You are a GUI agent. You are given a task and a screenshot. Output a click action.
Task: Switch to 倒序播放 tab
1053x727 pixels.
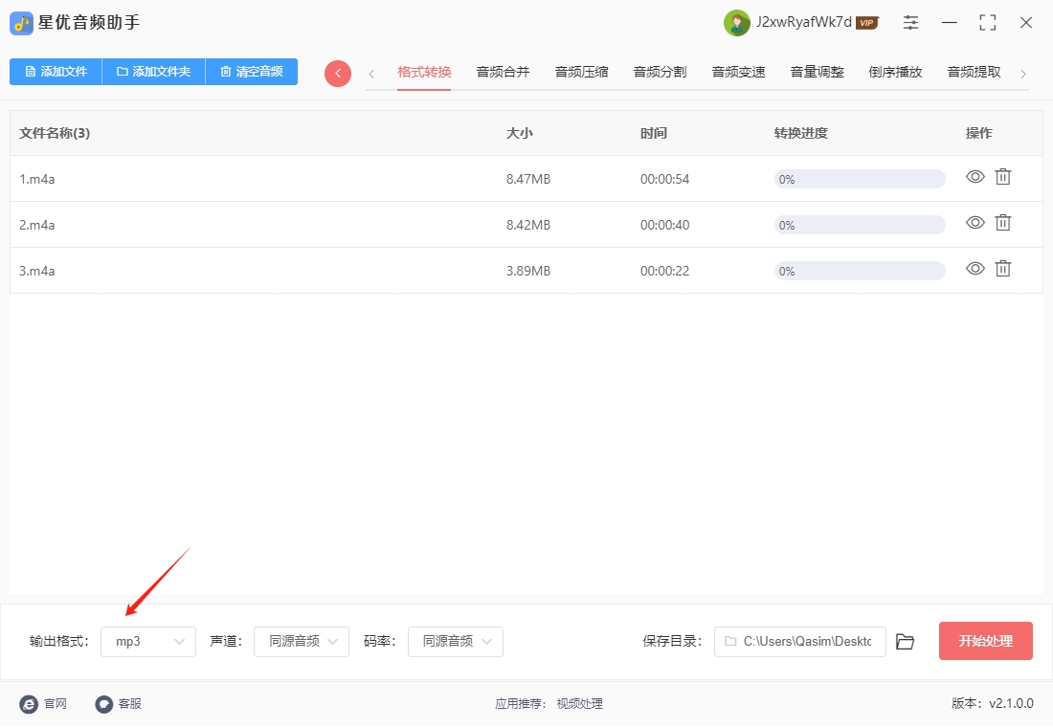895,72
